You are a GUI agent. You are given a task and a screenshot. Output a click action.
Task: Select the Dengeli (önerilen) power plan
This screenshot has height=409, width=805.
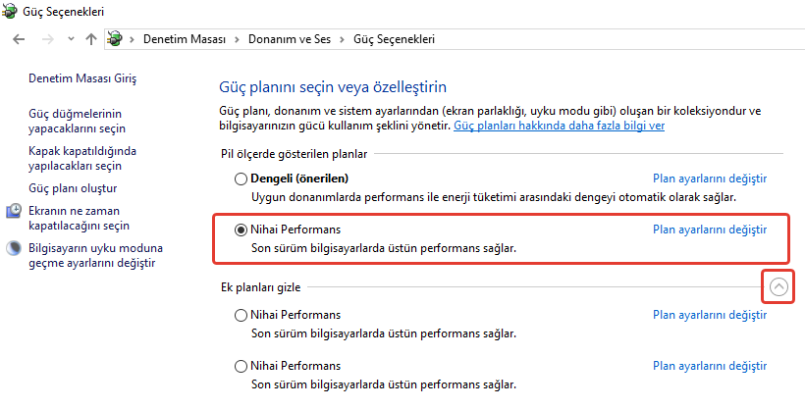241,179
